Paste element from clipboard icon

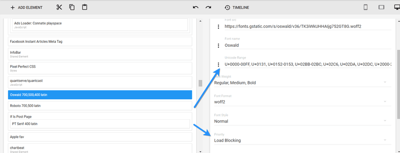(85, 7)
